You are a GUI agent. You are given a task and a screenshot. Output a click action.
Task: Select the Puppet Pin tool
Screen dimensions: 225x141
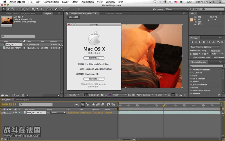click(62, 9)
